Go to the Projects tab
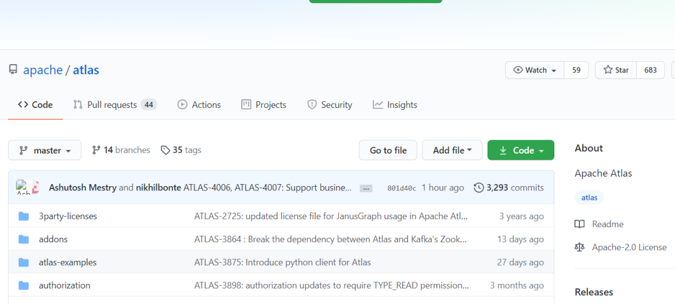Viewport: 675px width, 304px height. 264,104
